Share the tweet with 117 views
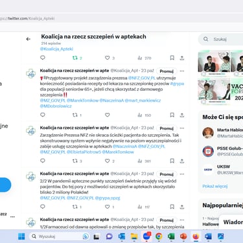The height and width of the screenshot is (243, 243). [x=182, y=207]
